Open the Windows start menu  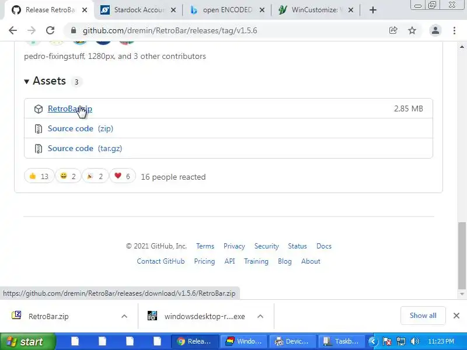pyautogui.click(x=27, y=341)
